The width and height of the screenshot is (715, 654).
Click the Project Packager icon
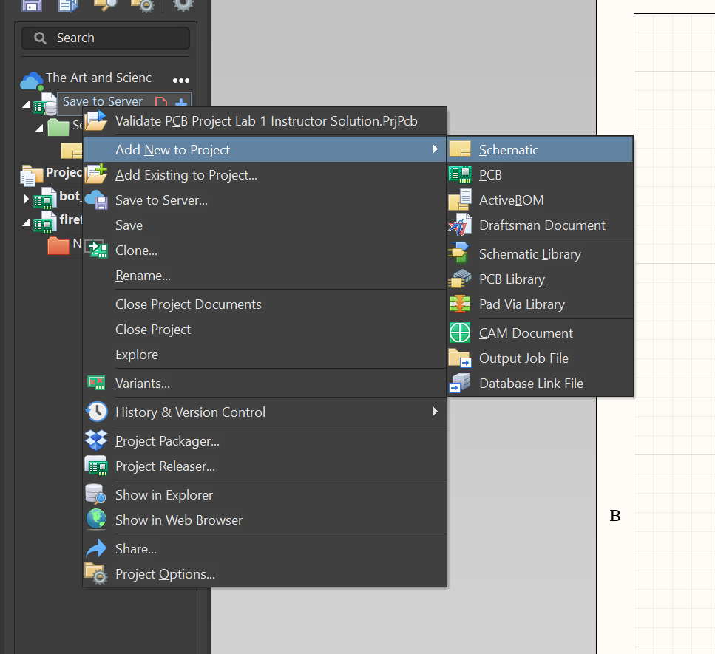pos(96,440)
